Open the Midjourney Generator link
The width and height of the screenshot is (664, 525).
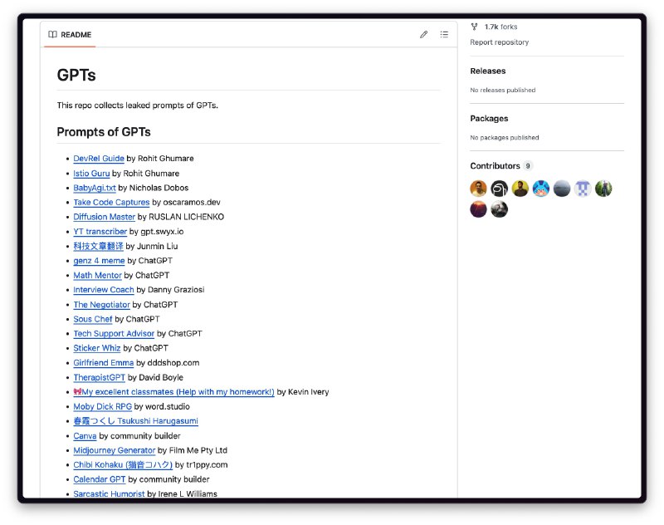pos(115,450)
